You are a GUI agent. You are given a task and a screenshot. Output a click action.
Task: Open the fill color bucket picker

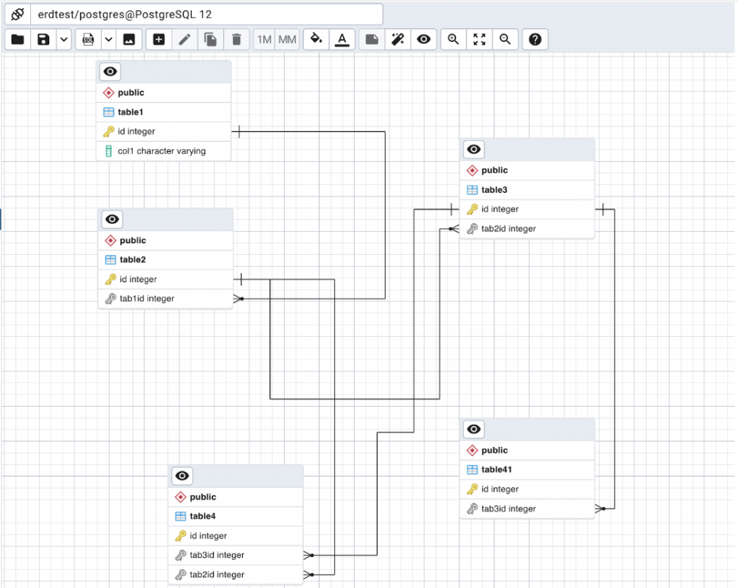click(316, 40)
